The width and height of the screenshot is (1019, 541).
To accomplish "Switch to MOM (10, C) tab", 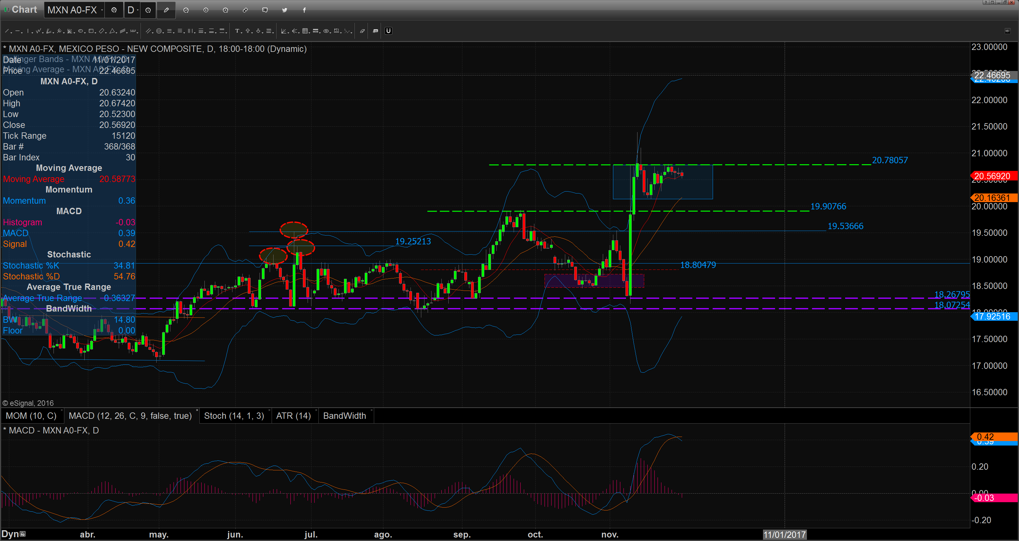I will click(x=31, y=416).
